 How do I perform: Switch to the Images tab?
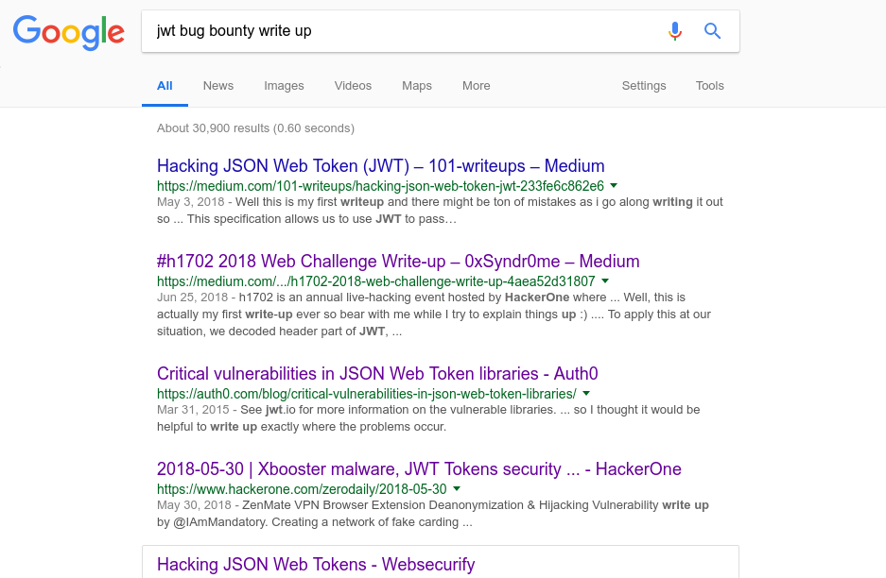coord(284,86)
